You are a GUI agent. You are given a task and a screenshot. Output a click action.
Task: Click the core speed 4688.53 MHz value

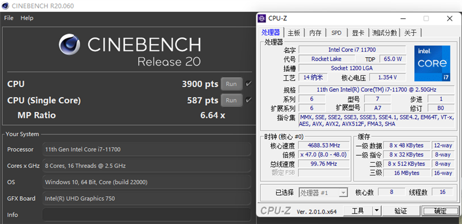[x=324, y=145]
